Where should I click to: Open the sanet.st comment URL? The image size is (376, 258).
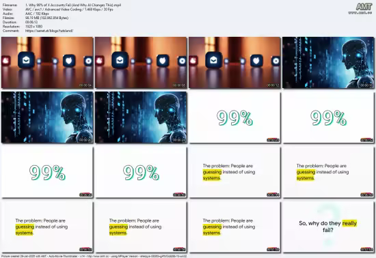[49, 31]
